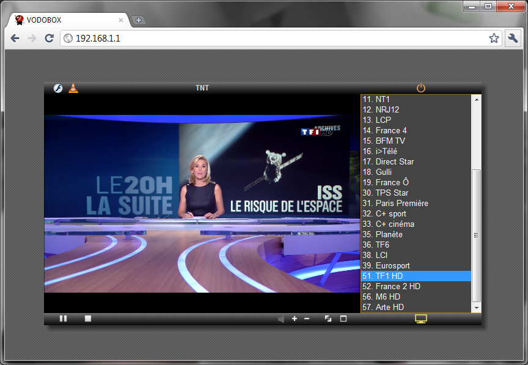Select channel 38. LCI
This screenshot has height=365, width=528.
click(x=416, y=255)
